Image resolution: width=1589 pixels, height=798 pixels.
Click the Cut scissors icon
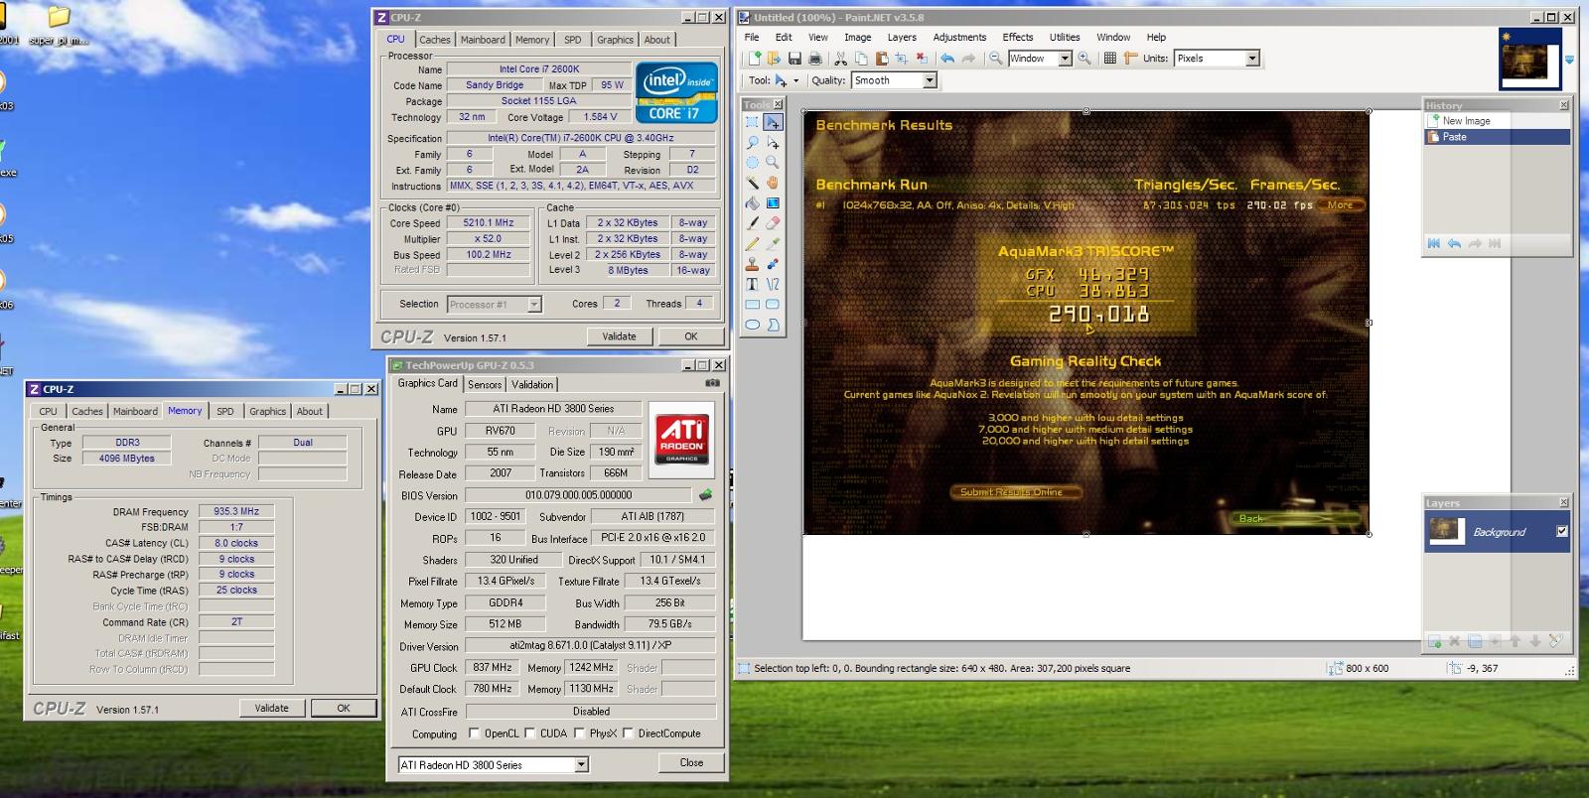pos(840,59)
